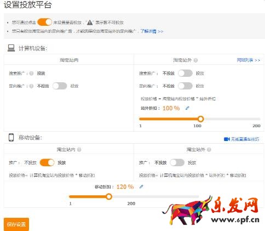The image size is (265, 231).
Task: Edit the 移动折扣 120% pencil icon
Action: coord(141,187)
